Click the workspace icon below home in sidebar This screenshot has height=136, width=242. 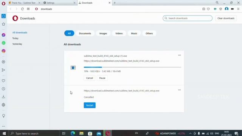(x=3, y=24)
